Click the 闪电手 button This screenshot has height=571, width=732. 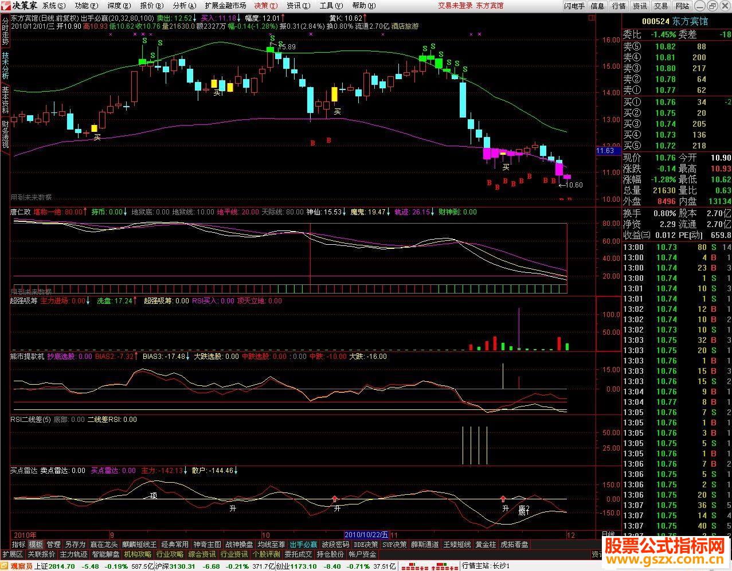pos(574,6)
